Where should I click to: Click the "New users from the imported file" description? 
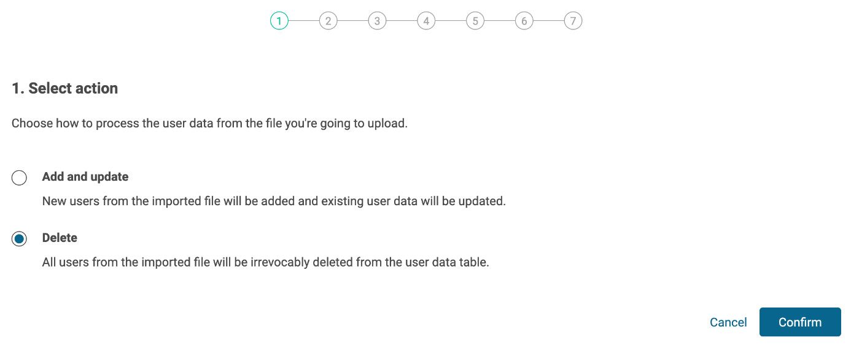tap(274, 201)
